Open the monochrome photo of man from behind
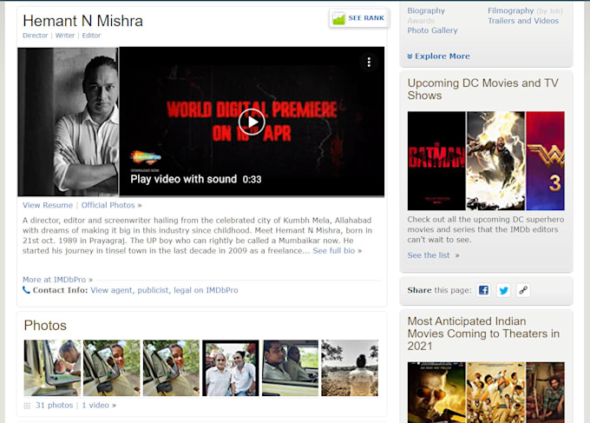The height and width of the screenshot is (423, 590). click(350, 368)
